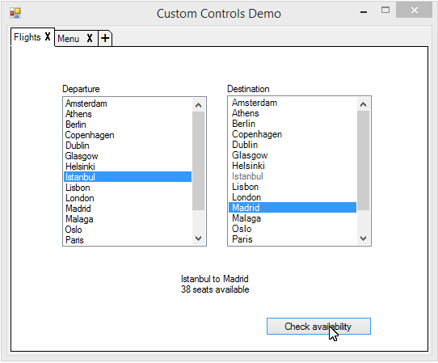
Task: Click the Departure list's scroll-up arrow
Action: [198, 105]
